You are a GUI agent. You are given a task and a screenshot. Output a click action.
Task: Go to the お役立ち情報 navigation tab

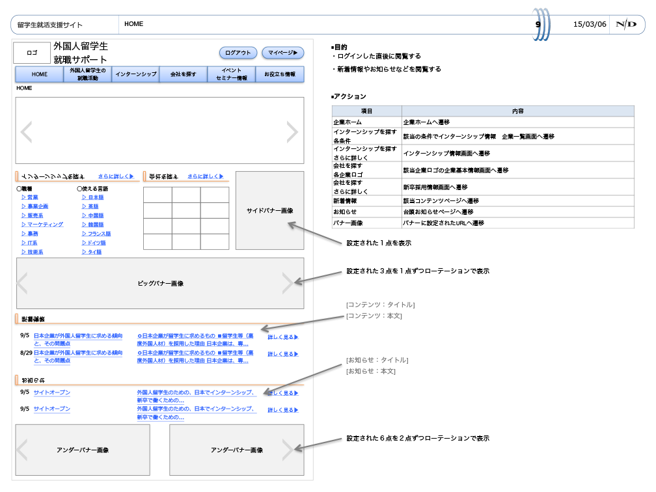click(280, 74)
